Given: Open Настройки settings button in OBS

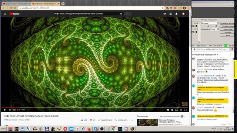Looking at the screenshot, I should [227, 32].
